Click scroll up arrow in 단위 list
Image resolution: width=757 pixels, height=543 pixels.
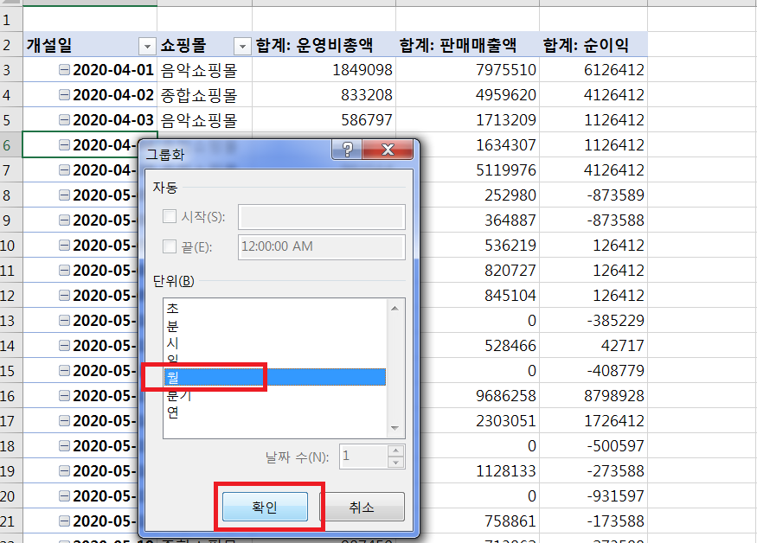395,307
